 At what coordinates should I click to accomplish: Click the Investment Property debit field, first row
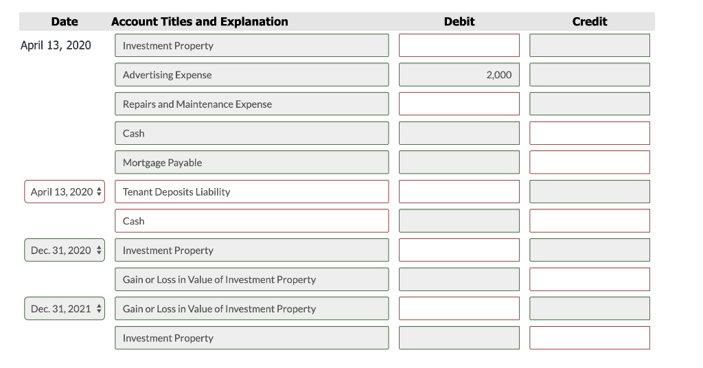tap(459, 45)
